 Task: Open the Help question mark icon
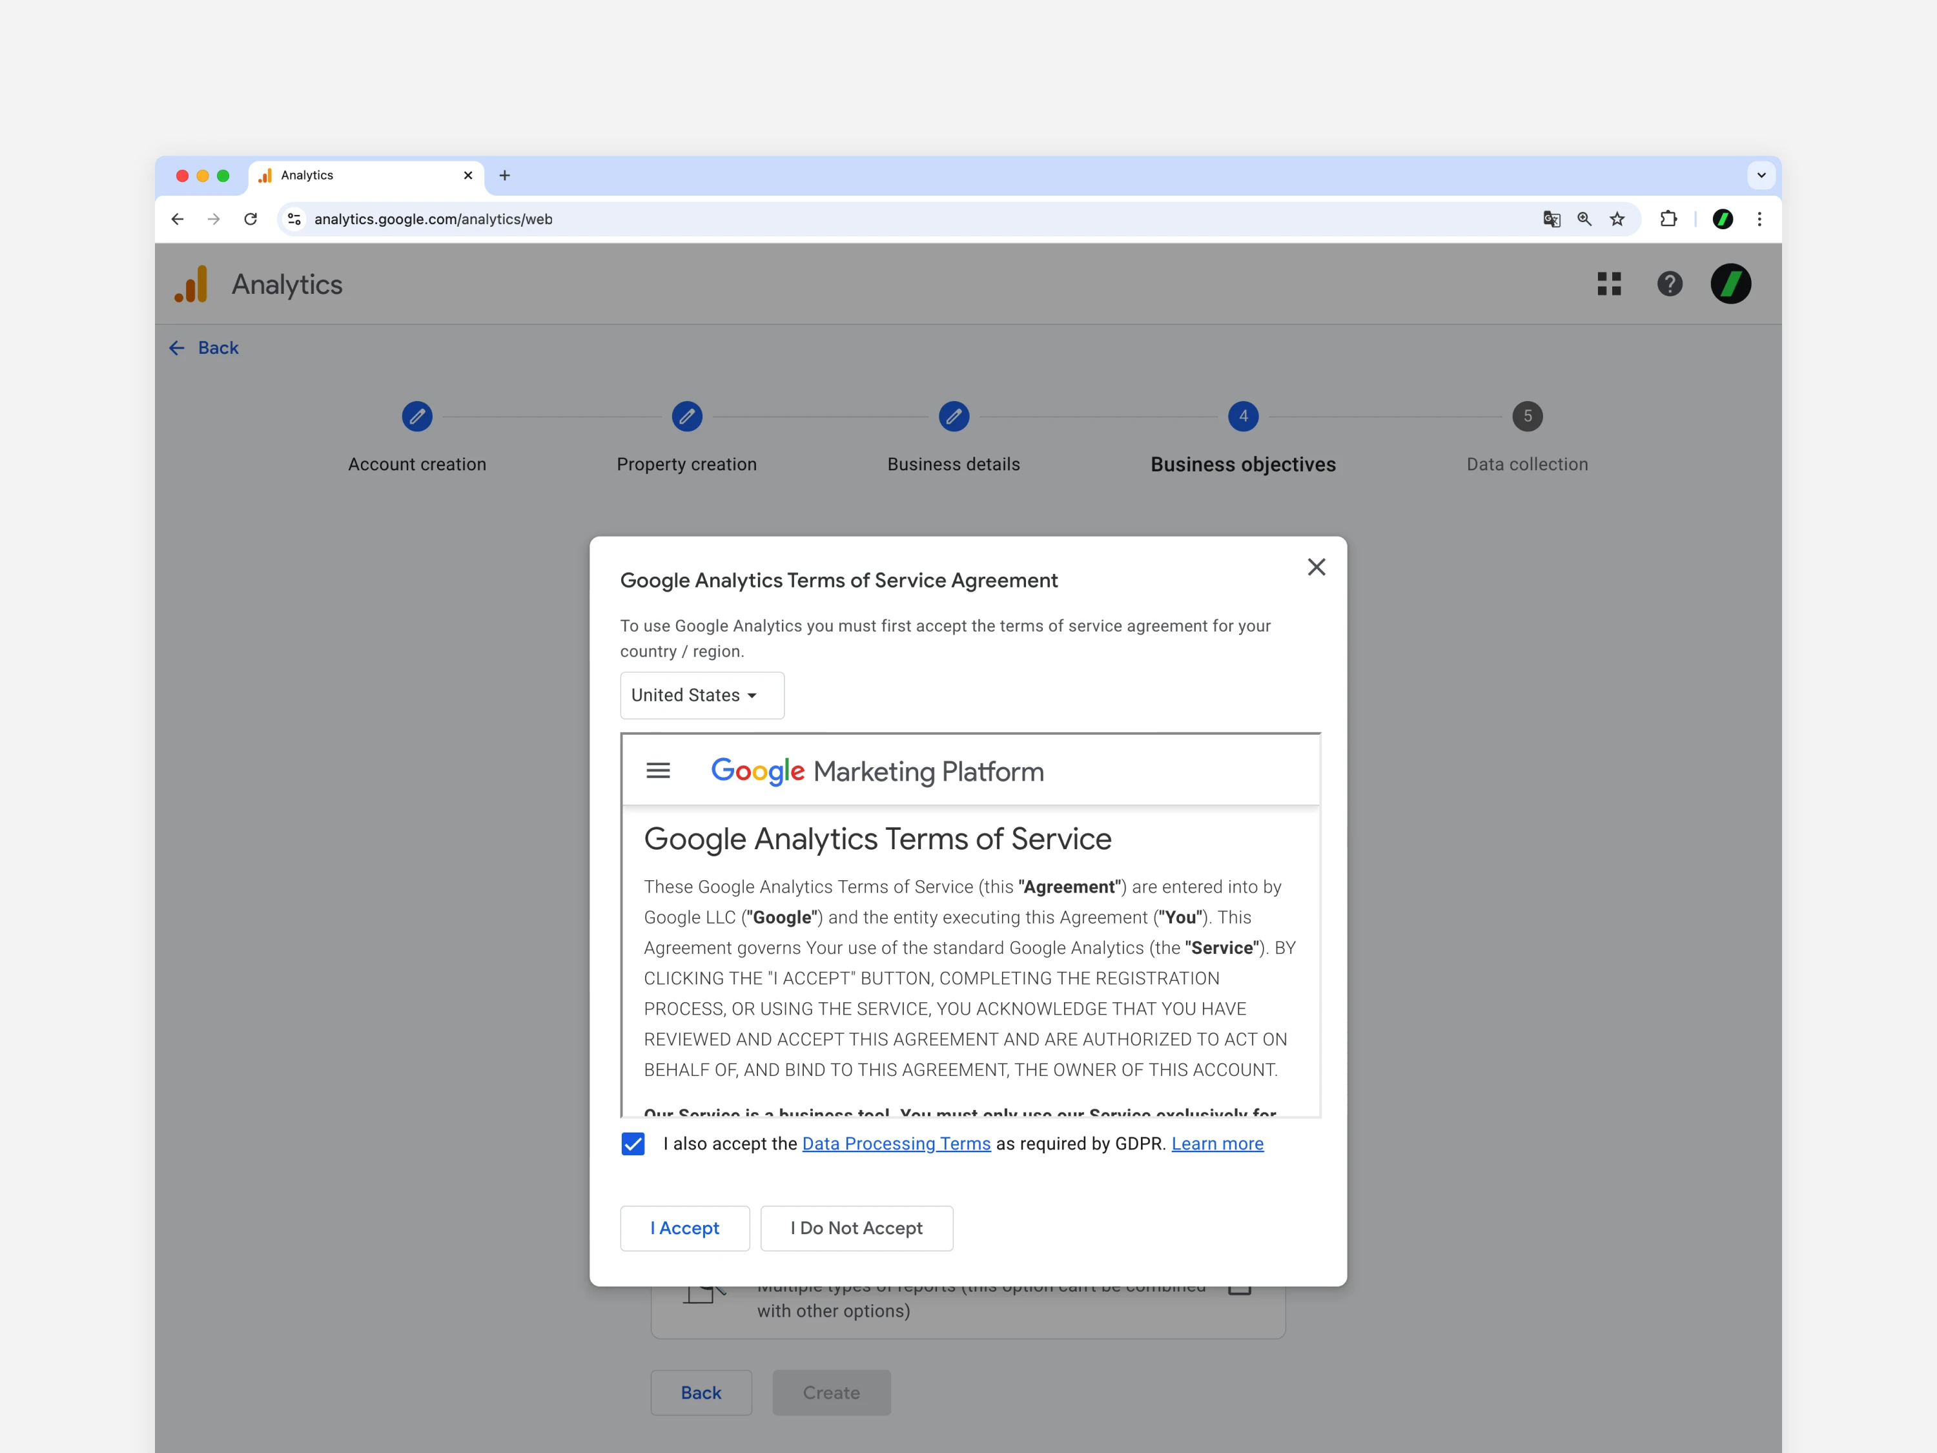pos(1669,283)
